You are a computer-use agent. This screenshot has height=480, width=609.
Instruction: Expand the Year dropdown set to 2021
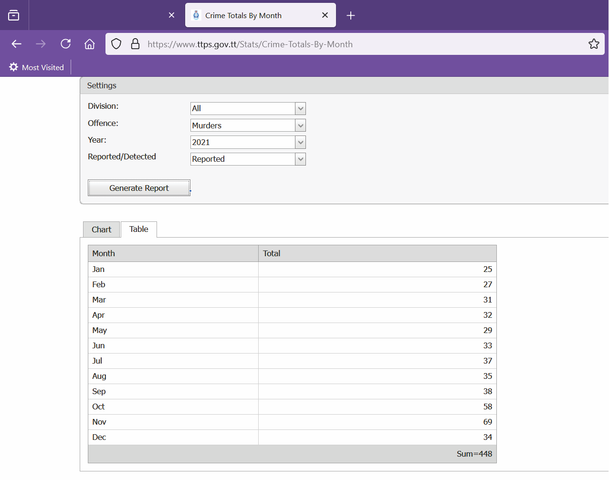[x=300, y=142]
